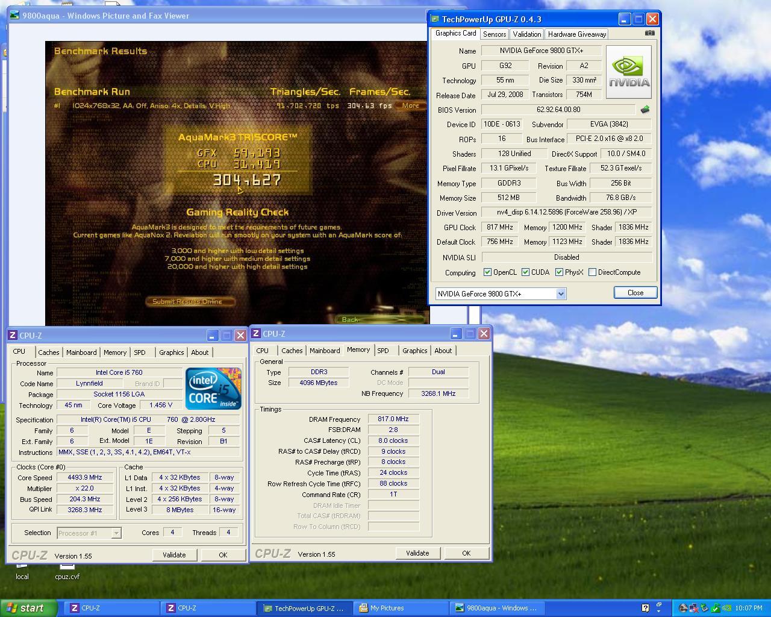Screen dimensions: 771x617
Task: Open the language bar options arrow in taskbar
Action: pos(659,612)
